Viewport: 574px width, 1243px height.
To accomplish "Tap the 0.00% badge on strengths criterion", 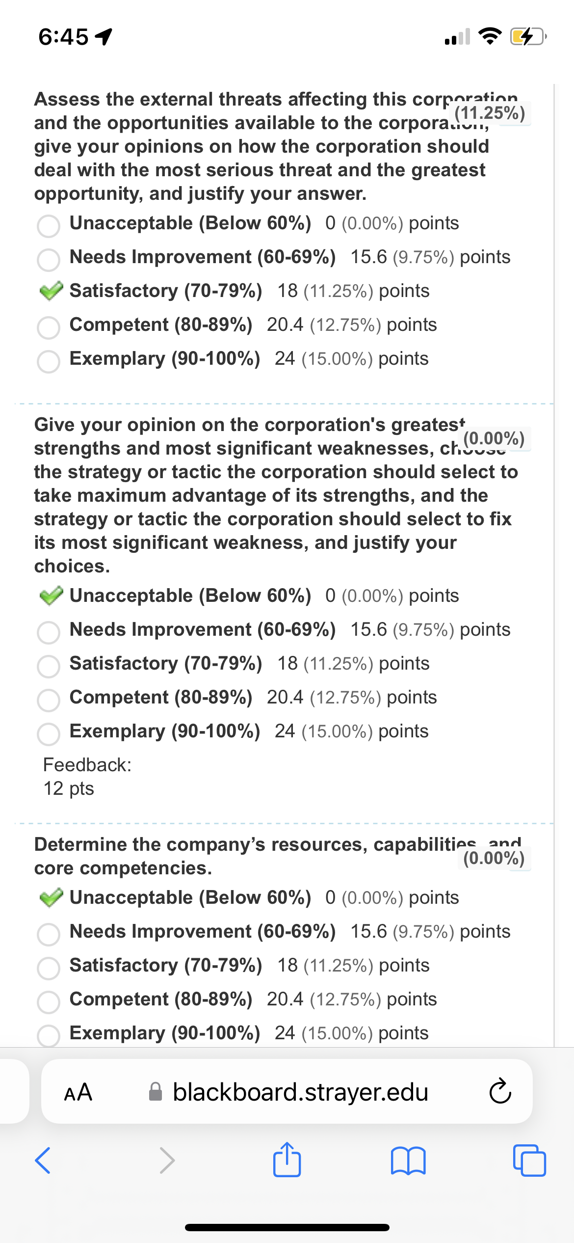I will pos(494,438).
